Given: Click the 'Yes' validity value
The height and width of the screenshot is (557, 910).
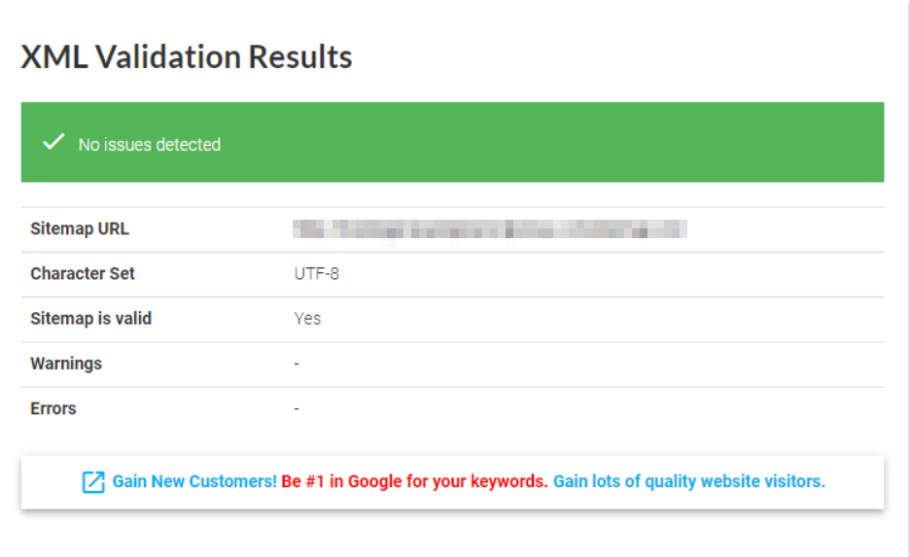Looking at the screenshot, I should [307, 319].
